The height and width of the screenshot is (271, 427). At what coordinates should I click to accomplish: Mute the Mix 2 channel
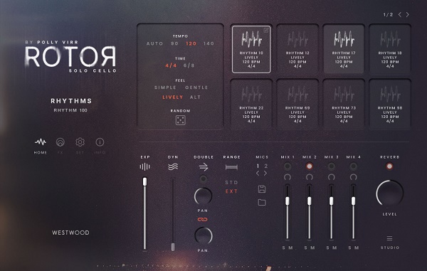313,248
